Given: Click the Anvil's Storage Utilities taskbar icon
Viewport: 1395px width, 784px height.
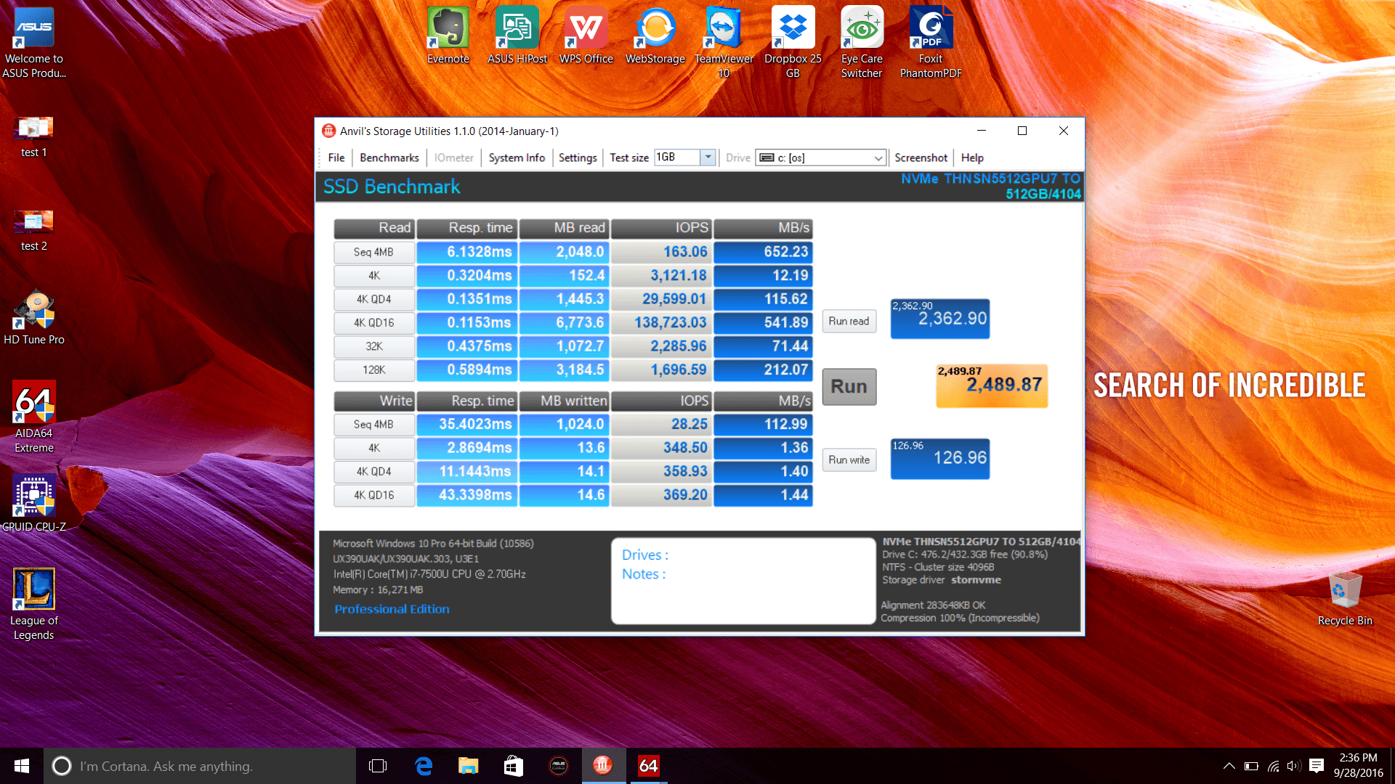Looking at the screenshot, I should (x=603, y=766).
